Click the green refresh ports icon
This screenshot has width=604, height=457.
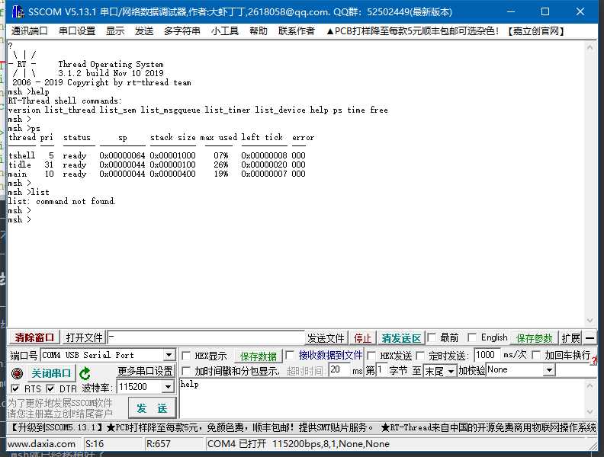(x=85, y=373)
